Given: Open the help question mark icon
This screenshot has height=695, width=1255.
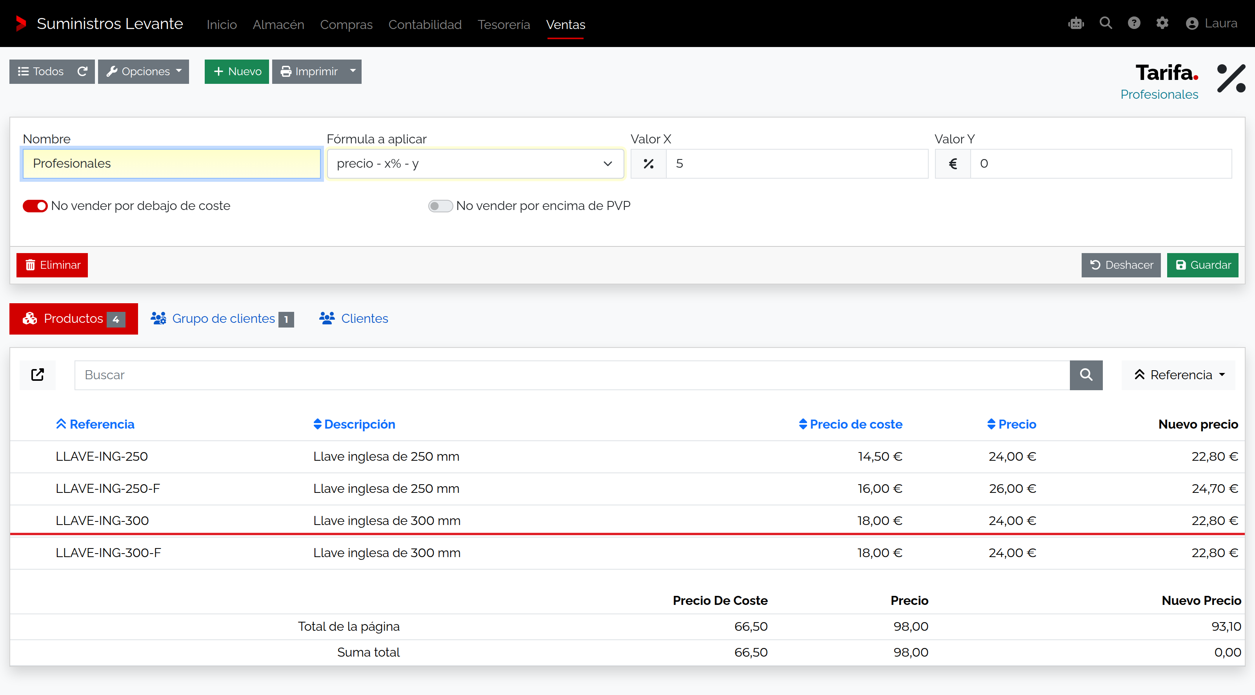Looking at the screenshot, I should (1134, 23).
